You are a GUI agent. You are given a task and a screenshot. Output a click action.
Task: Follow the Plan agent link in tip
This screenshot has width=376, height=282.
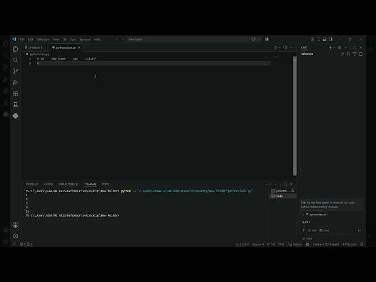(x=322, y=203)
